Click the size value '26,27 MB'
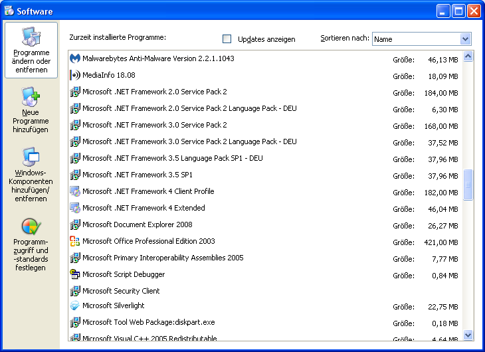The width and height of the screenshot is (485, 352). [x=443, y=226]
